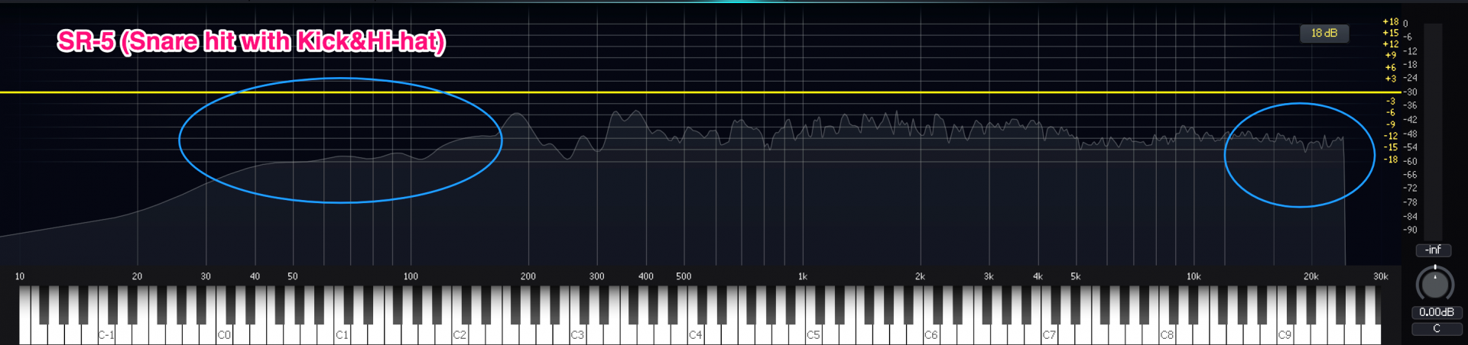Play the C6 piano key
Screen dimensions: 1468x345
930,334
